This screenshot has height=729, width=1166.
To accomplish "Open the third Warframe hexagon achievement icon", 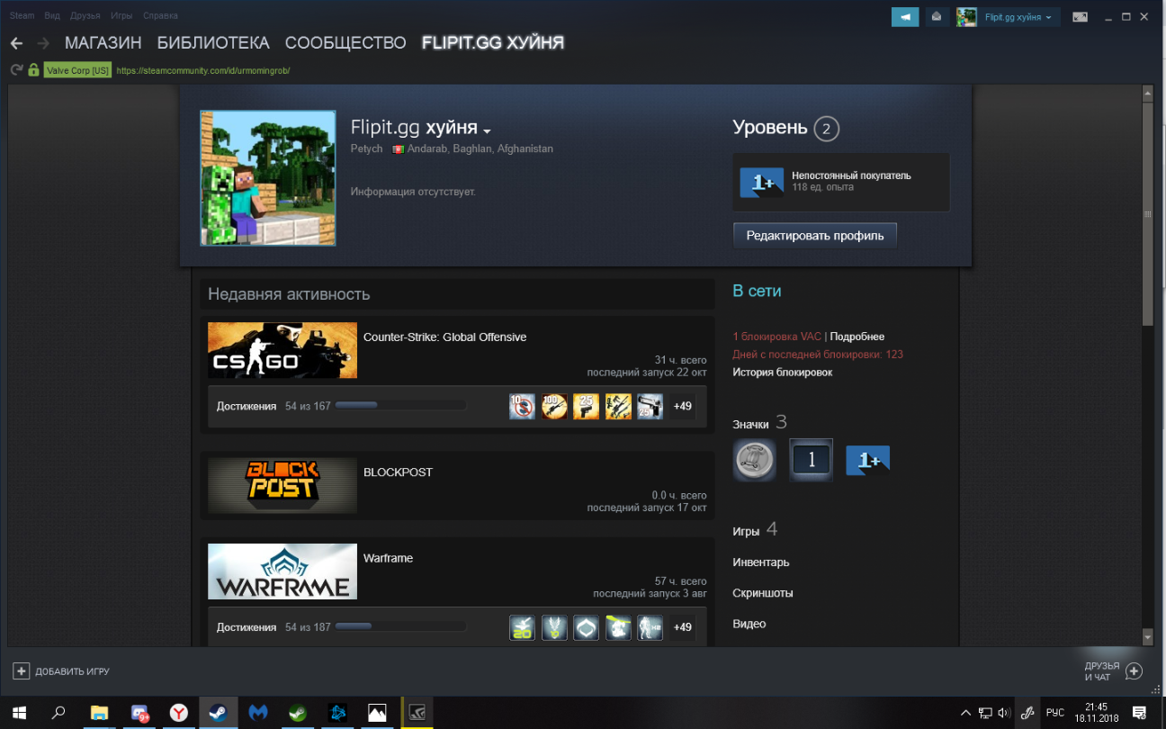I will coord(586,627).
